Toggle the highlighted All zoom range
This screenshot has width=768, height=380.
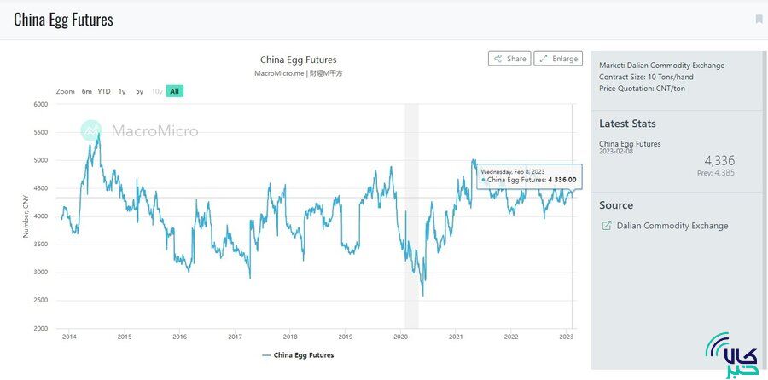click(174, 91)
